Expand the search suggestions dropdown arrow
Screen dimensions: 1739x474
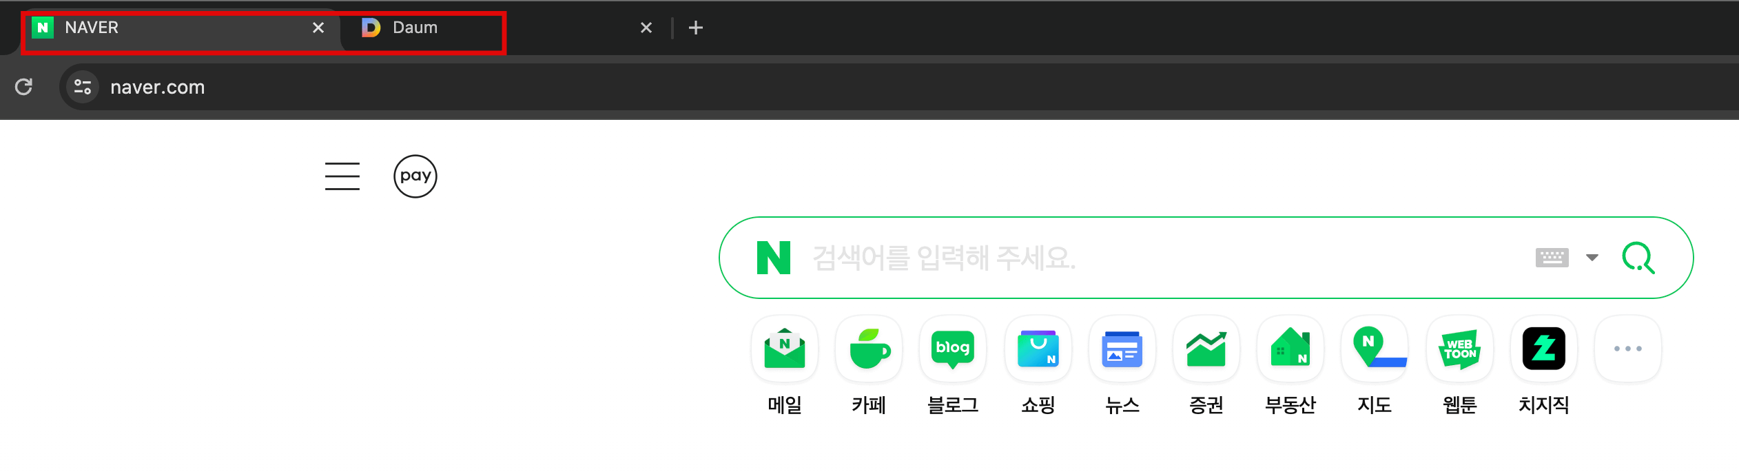tap(1592, 258)
